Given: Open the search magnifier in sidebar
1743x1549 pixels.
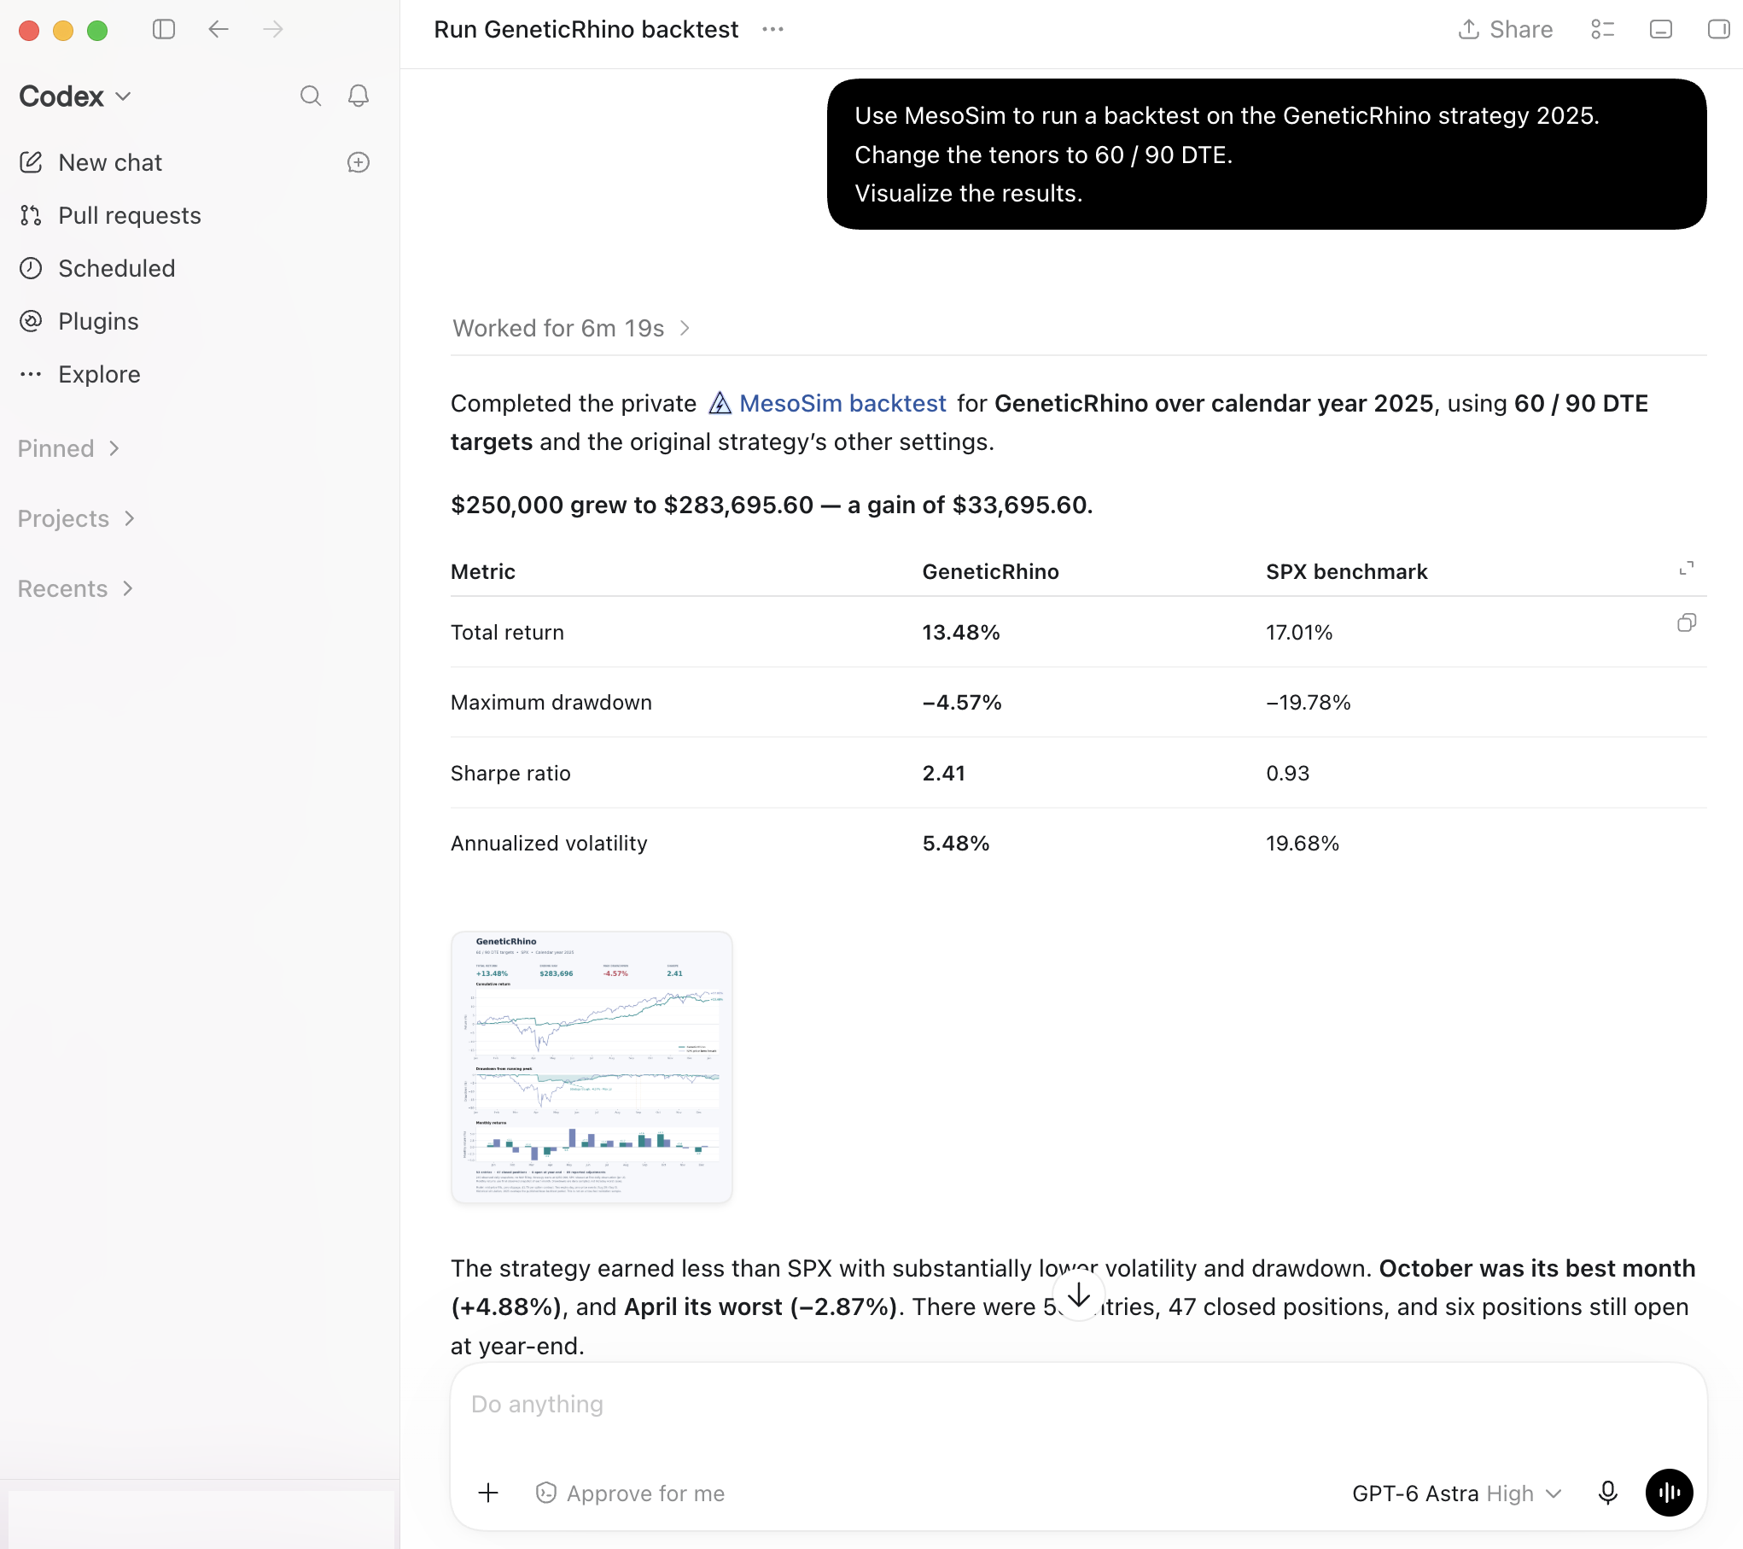Looking at the screenshot, I should coord(311,96).
